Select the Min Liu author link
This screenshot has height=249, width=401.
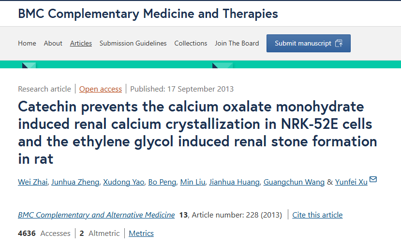point(193,182)
